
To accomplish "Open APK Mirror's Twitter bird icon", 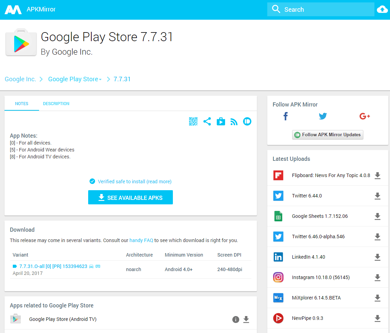I will pos(323,116).
